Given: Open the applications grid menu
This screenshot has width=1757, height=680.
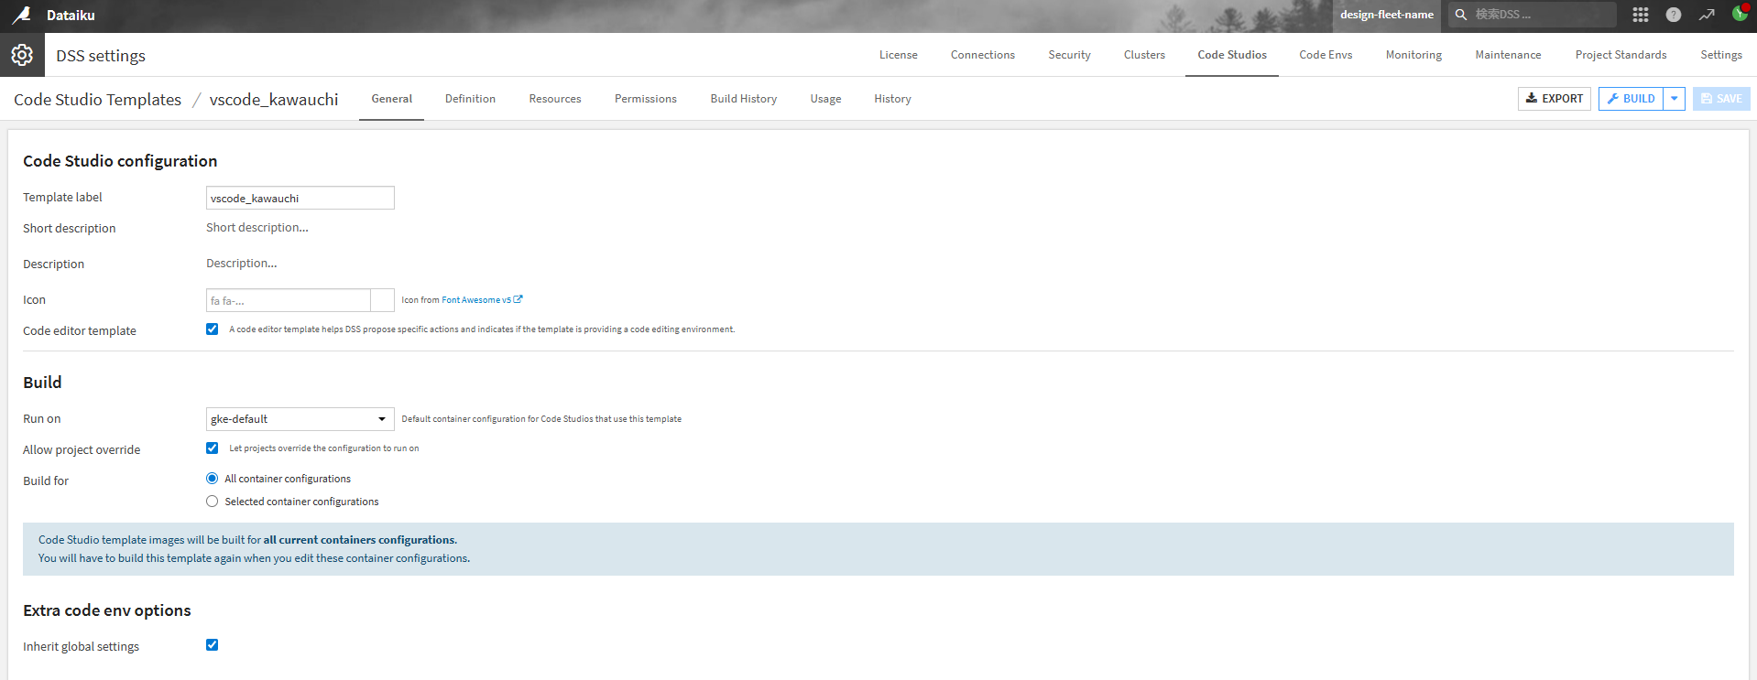Looking at the screenshot, I should pos(1640,15).
